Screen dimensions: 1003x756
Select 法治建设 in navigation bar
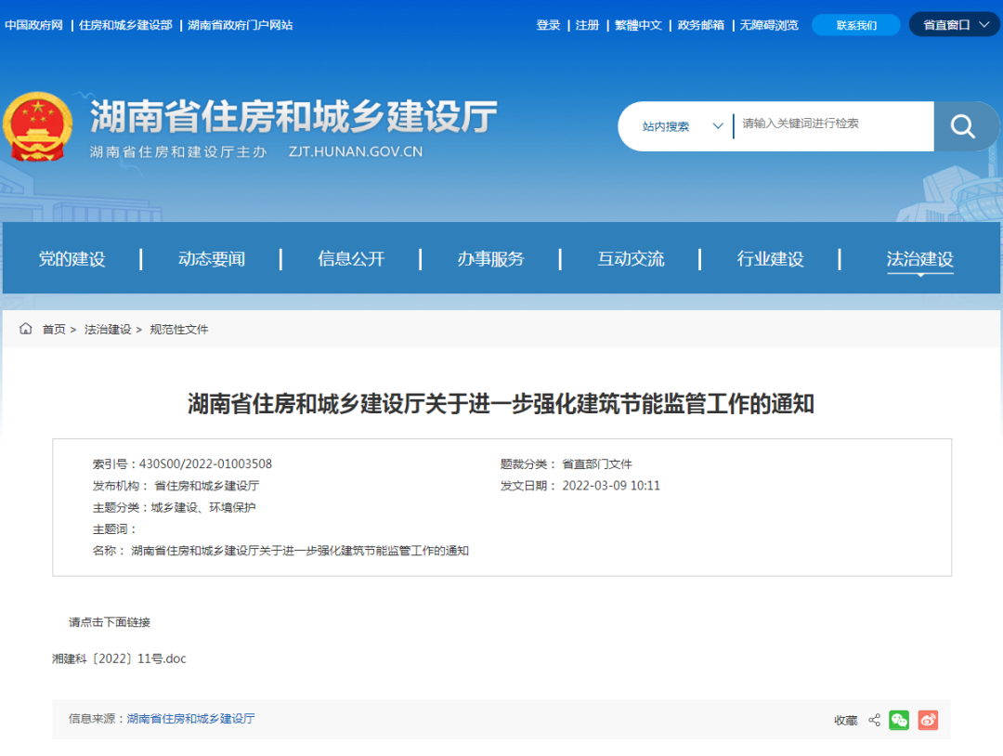pos(919,259)
